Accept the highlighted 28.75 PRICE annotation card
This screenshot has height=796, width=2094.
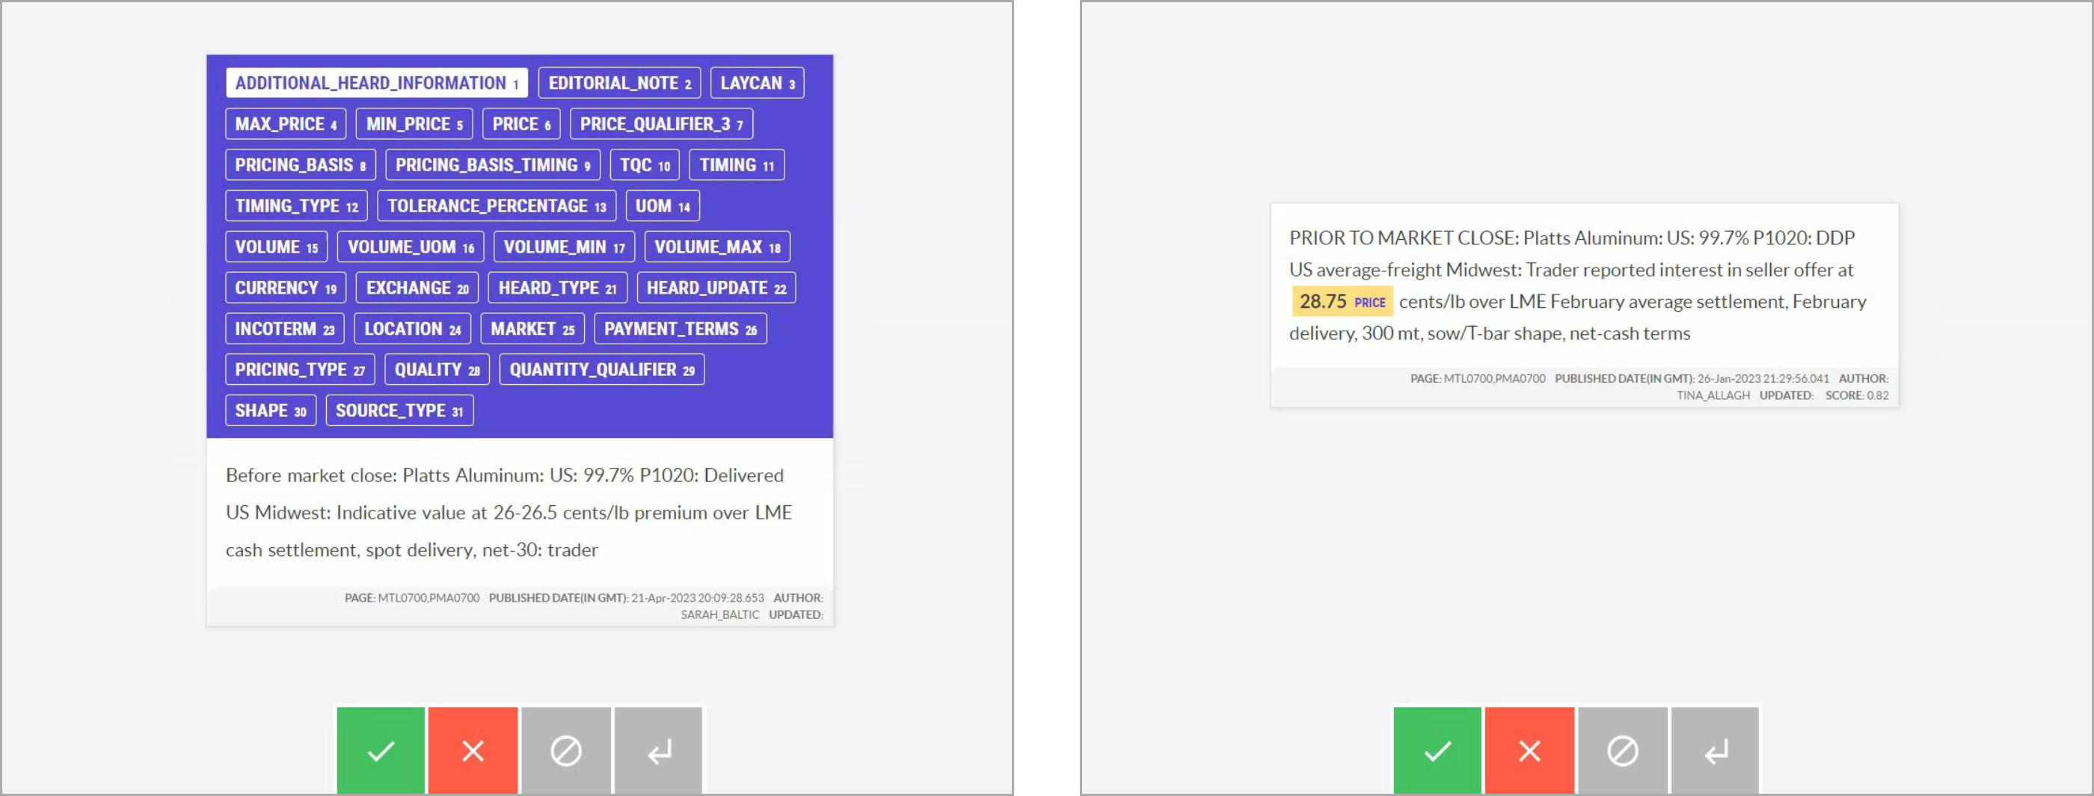[1437, 750]
